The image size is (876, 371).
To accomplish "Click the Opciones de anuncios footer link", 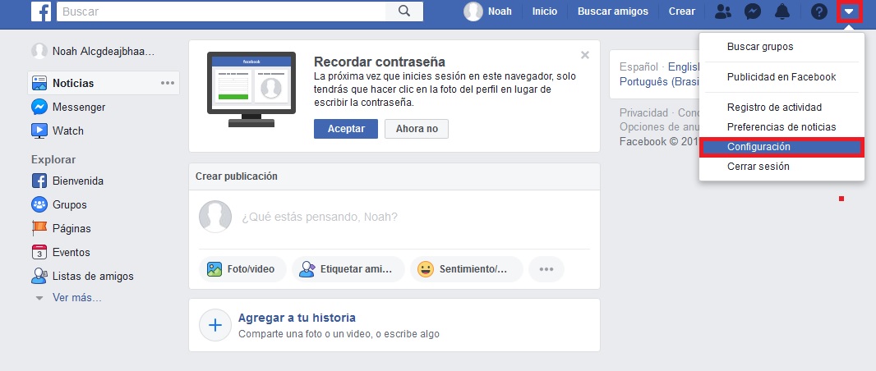I will (659, 126).
